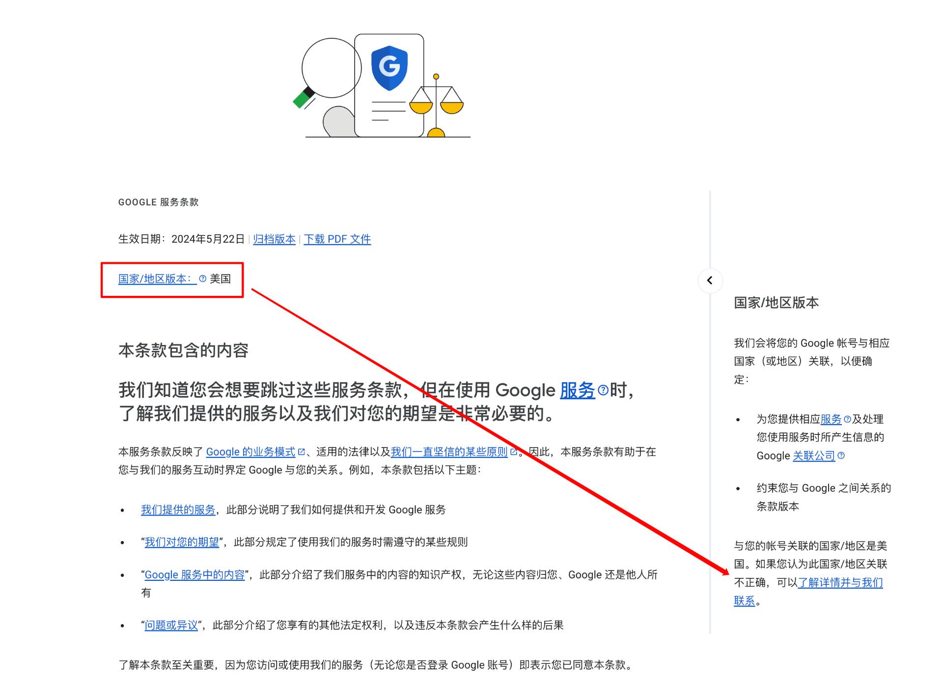This screenshot has height=687, width=943.
Task: Click the help icon beside 国家/地区版本
Action: pyautogui.click(x=203, y=279)
